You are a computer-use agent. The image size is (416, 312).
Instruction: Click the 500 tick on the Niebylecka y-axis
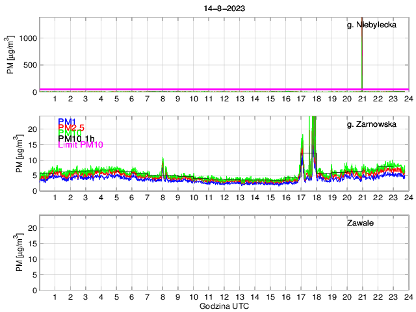tap(29, 65)
